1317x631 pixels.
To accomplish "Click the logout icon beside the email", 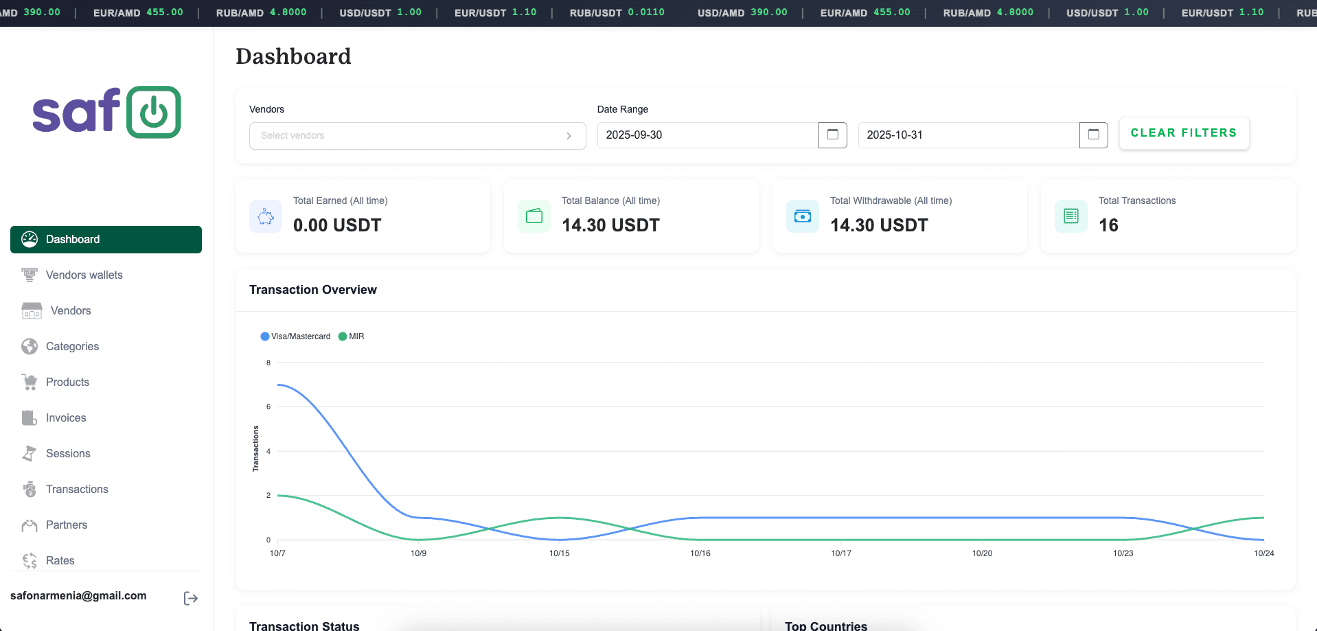I will [191, 599].
